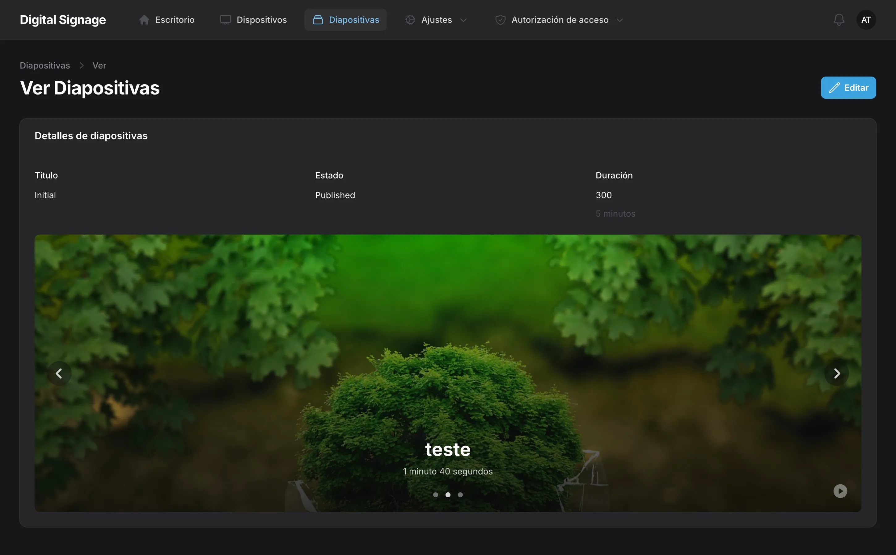The width and height of the screenshot is (896, 555).
Task: Click the slide title 'teste'
Action: (447, 450)
